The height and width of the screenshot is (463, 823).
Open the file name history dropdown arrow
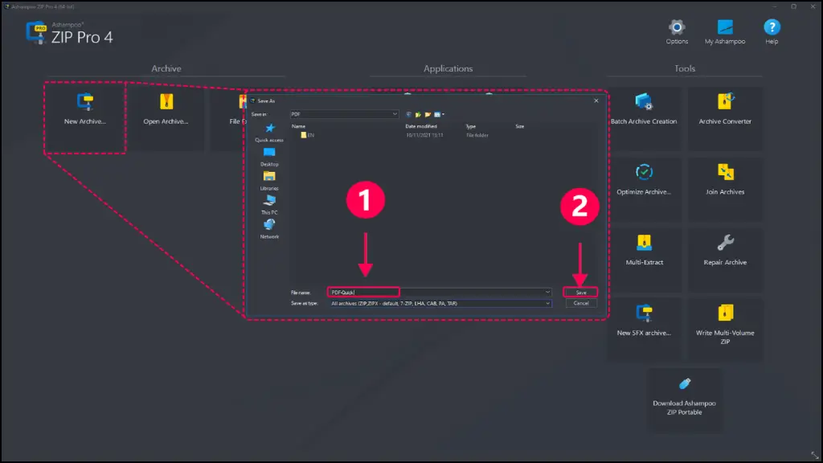click(547, 293)
